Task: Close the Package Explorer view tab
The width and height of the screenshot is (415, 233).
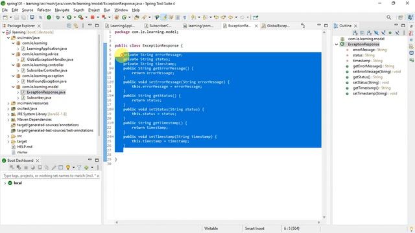Action: click(x=39, y=26)
